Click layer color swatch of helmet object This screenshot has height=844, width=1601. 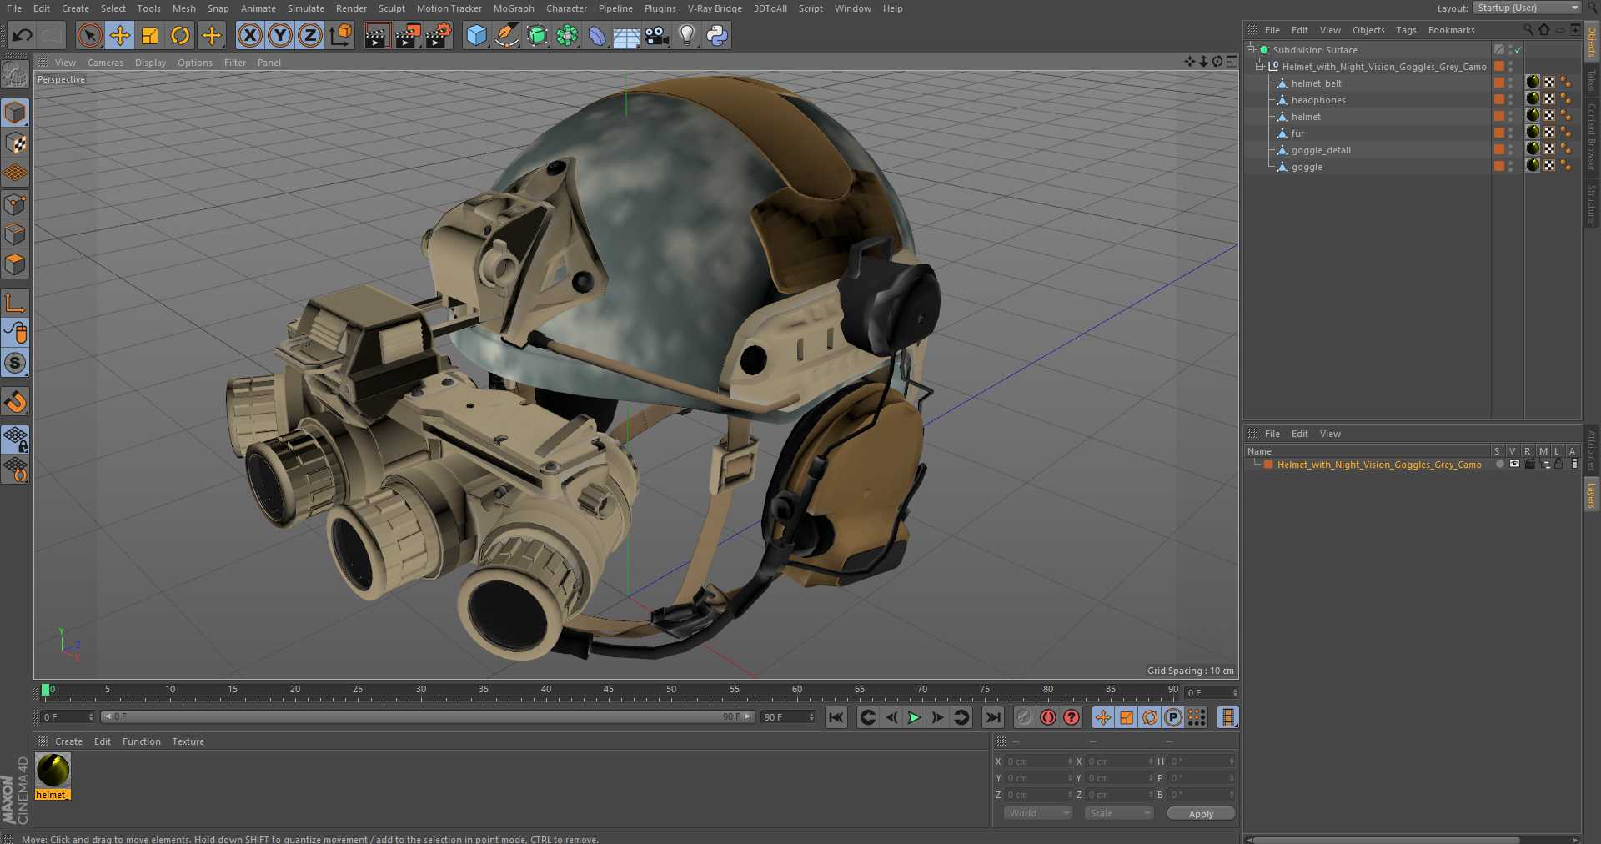(x=1499, y=116)
